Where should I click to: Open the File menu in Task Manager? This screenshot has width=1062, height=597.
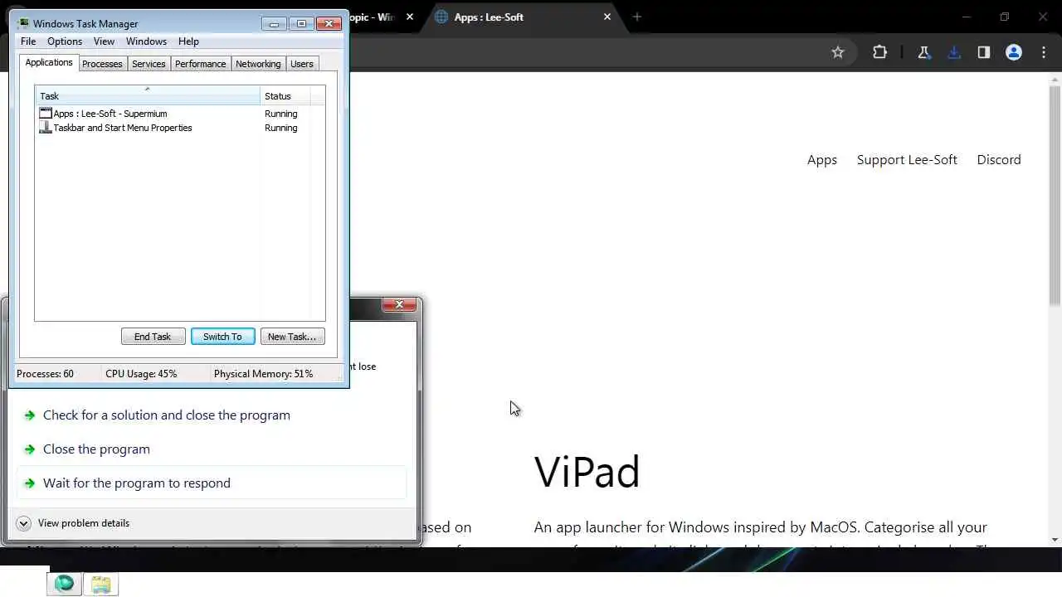(28, 41)
